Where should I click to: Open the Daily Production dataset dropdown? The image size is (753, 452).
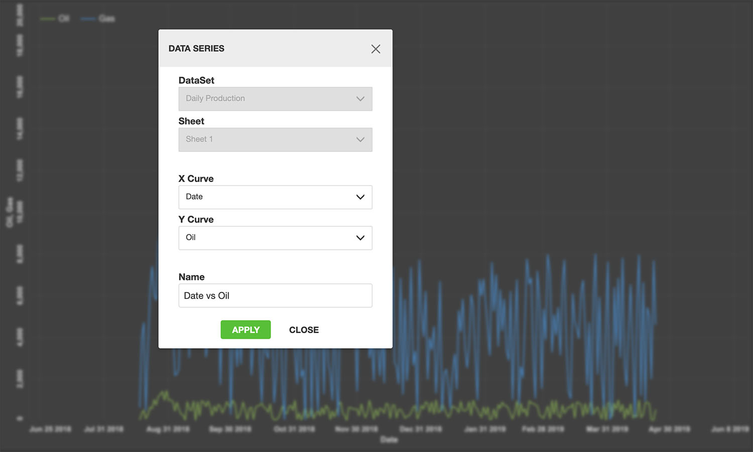(275, 99)
